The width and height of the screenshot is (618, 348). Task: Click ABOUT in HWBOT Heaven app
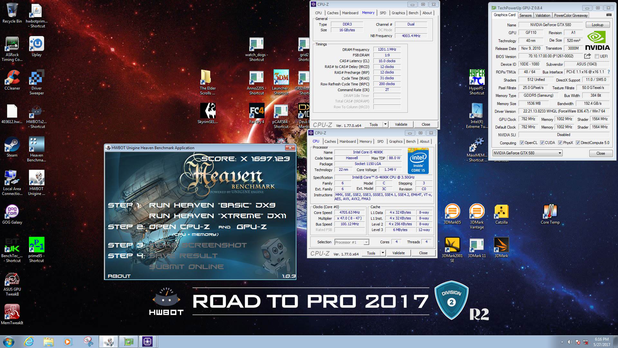(119, 276)
